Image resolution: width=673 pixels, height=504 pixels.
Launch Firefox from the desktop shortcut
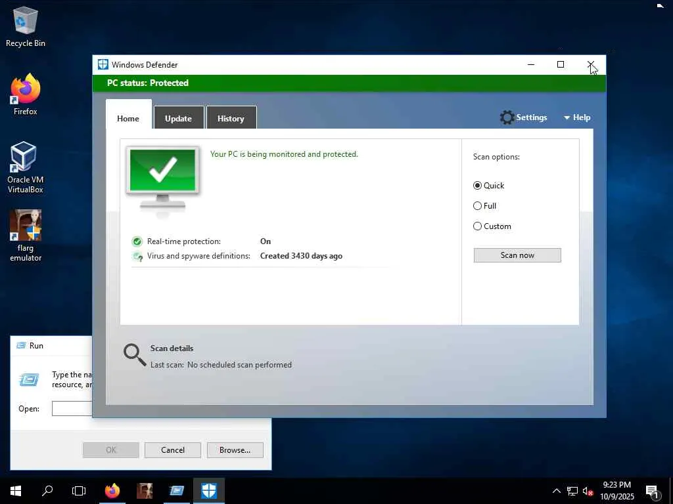pyautogui.click(x=26, y=94)
